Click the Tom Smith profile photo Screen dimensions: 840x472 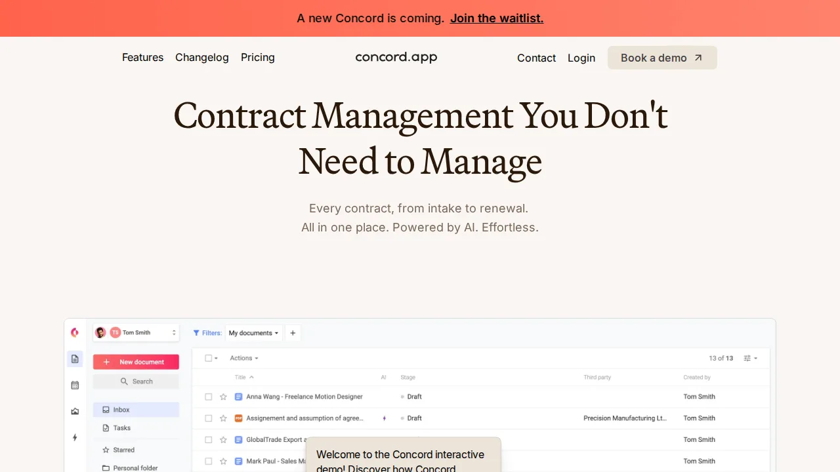100,332
